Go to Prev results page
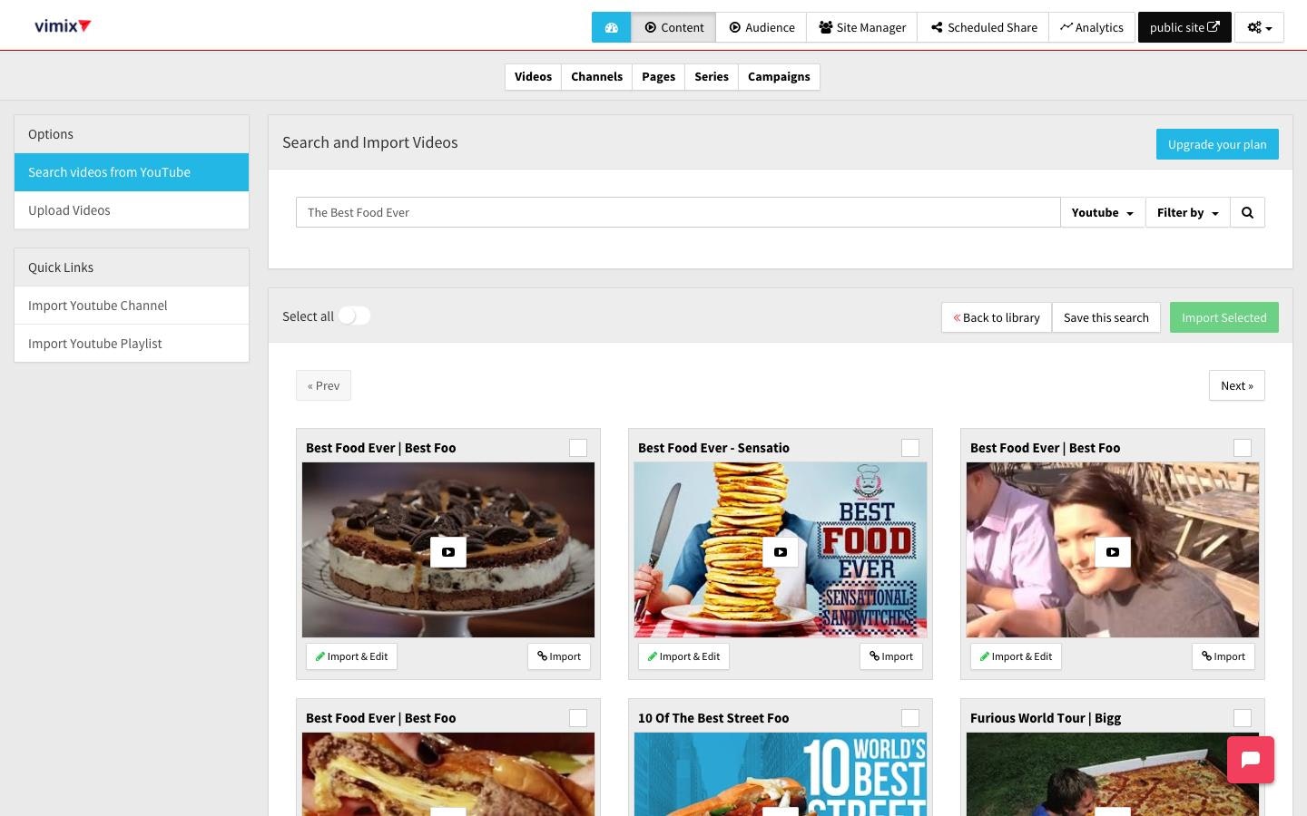Screen dimensions: 1307x816 [323, 385]
